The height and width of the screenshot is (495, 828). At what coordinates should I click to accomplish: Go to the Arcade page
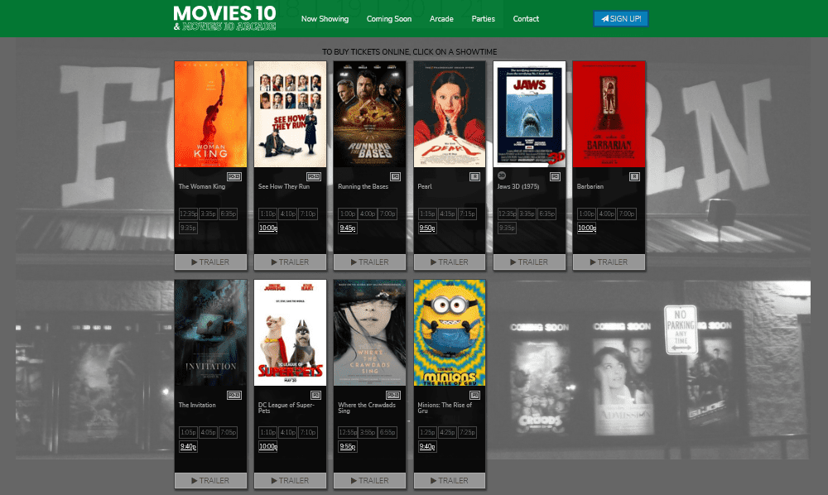click(441, 19)
